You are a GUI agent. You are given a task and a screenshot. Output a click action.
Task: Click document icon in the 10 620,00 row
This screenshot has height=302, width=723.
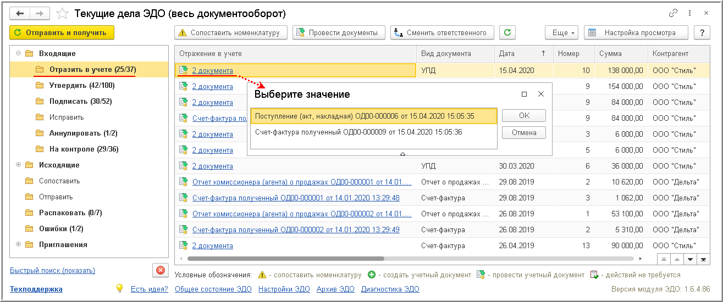[184, 182]
